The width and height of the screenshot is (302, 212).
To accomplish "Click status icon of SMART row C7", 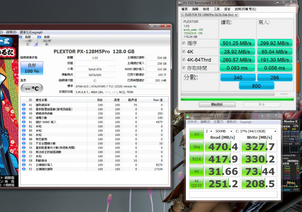I will coord(24,156).
